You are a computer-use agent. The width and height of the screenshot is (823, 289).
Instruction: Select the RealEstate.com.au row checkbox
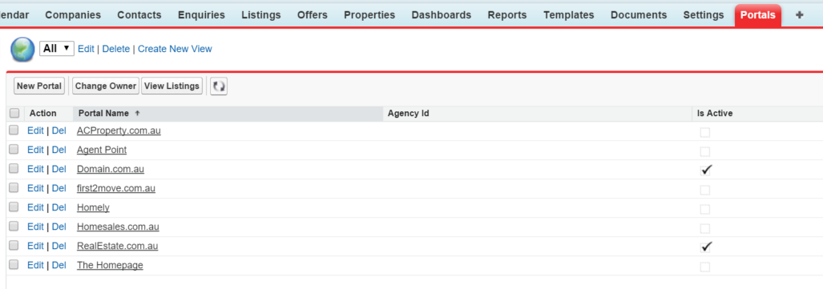[x=14, y=245]
